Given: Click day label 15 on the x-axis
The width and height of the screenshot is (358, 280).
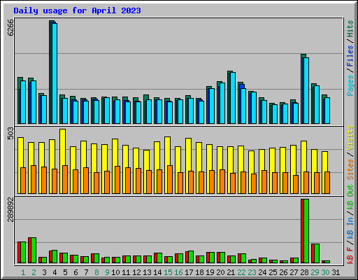Looking at the screenshot, I should pyautogui.click(x=168, y=272).
